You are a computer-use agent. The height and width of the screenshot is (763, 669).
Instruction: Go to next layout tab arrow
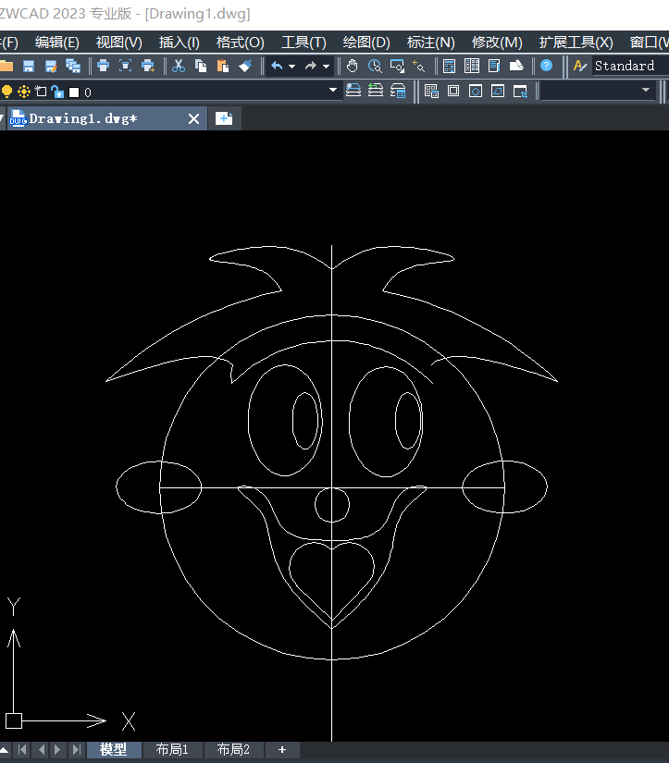[57, 749]
